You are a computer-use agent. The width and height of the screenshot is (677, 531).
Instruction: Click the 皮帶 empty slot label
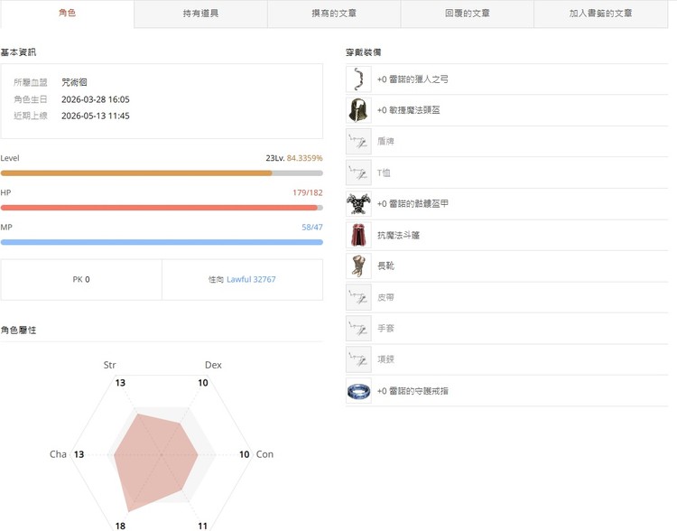[385, 297]
